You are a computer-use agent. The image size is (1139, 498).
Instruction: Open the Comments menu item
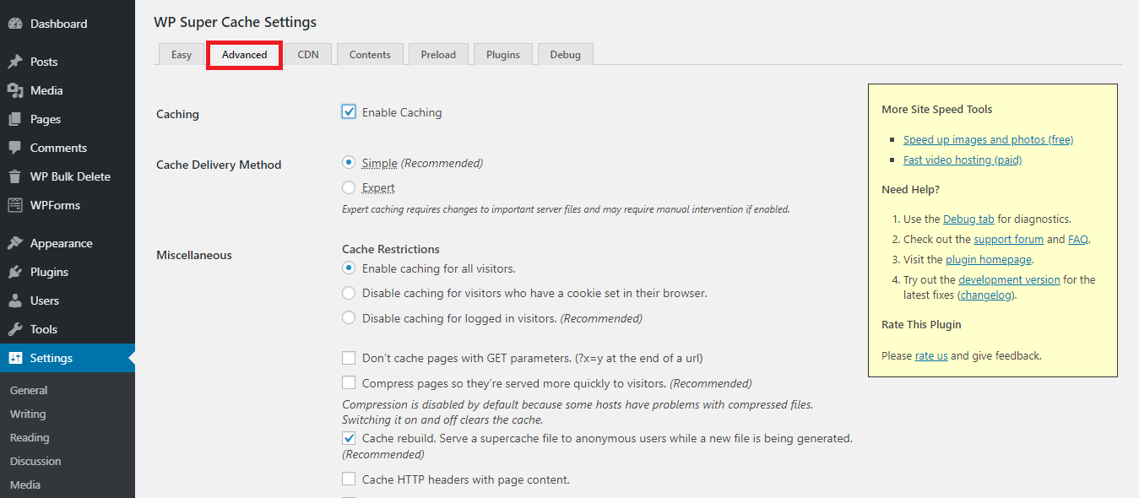(x=68, y=148)
